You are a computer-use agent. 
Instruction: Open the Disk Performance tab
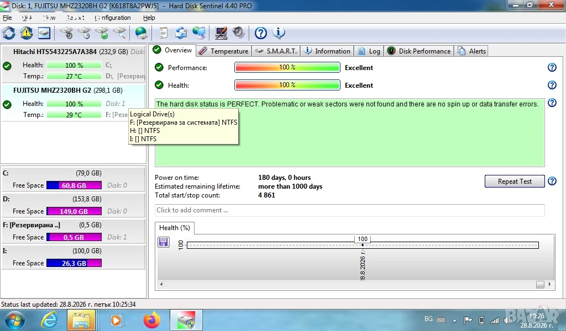coord(419,51)
